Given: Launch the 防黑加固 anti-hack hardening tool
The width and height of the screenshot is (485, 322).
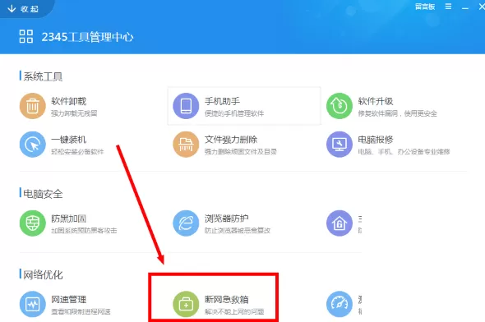Looking at the screenshot, I should click(x=68, y=223).
